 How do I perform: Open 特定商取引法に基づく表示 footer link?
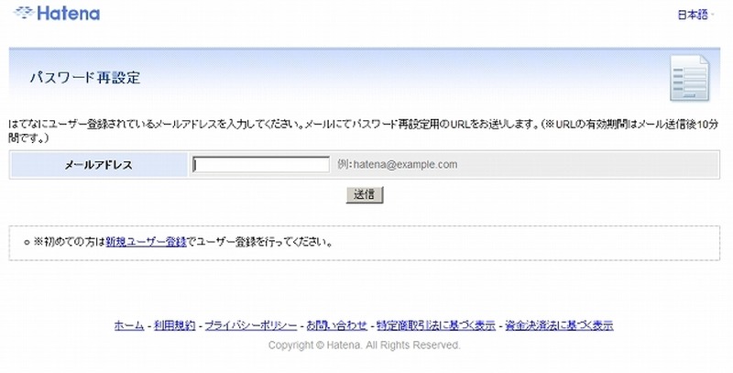click(x=435, y=325)
